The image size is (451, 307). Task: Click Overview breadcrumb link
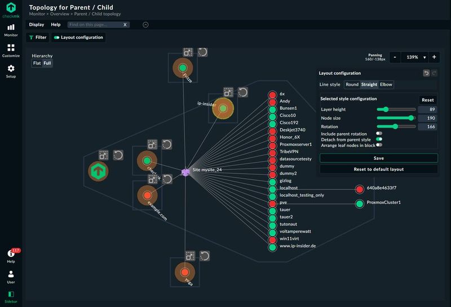click(x=60, y=13)
